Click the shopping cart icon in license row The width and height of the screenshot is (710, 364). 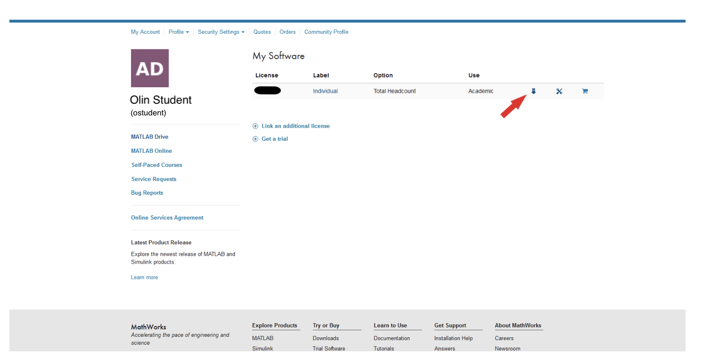pyautogui.click(x=585, y=91)
